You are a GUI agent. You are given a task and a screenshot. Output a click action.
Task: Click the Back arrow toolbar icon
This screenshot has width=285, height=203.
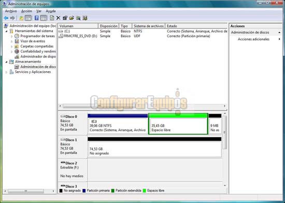tap(6, 18)
